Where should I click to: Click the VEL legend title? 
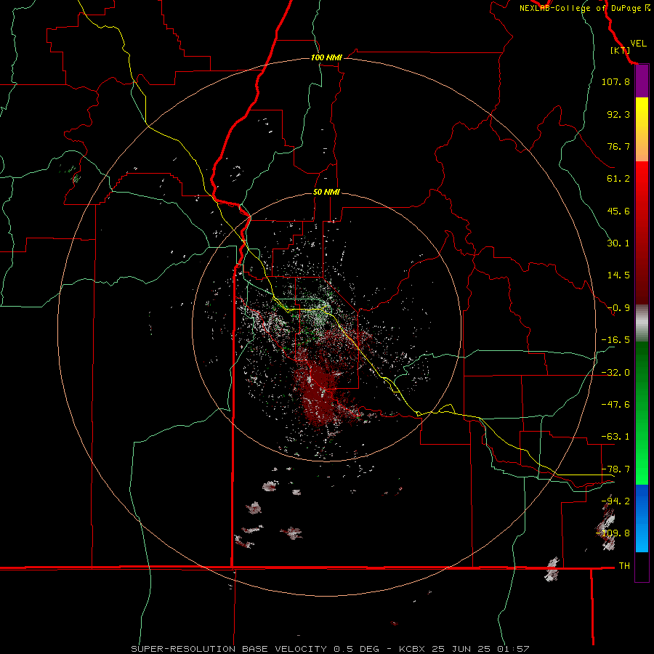coord(638,43)
